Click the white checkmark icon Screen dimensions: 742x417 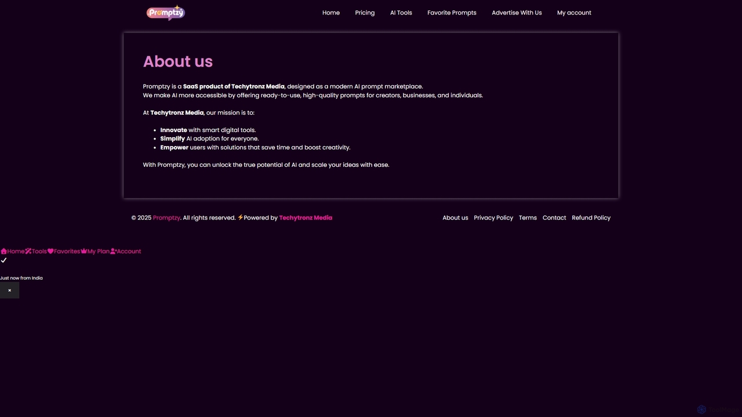[3, 261]
